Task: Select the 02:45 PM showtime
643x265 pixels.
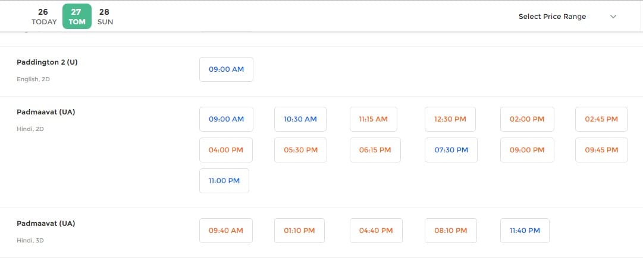Action: click(x=601, y=119)
